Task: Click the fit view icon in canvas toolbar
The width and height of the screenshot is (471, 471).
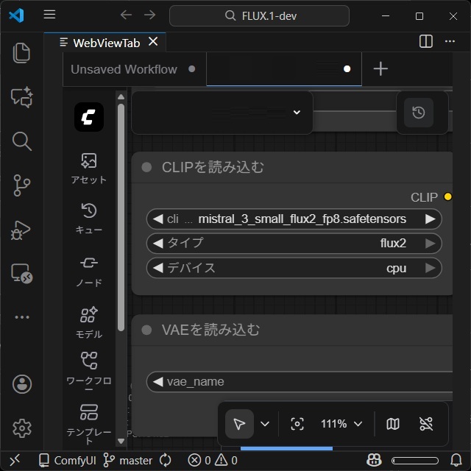Action: click(297, 424)
